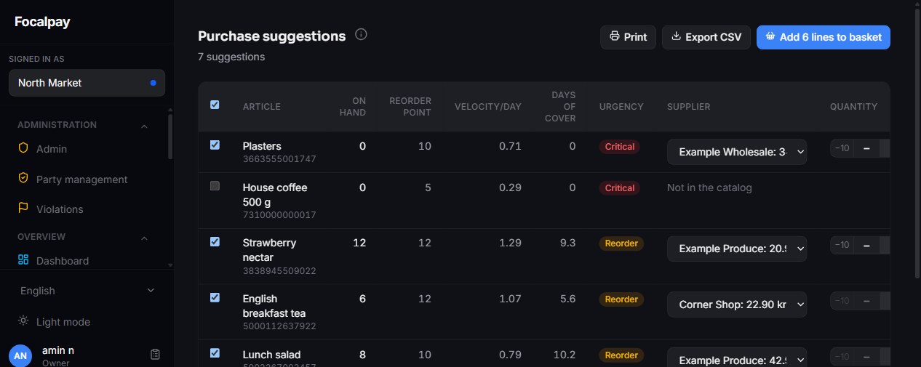Viewport: 921px width, 367px height.
Task: Sort by Reorder point column header
Action: tap(410, 106)
